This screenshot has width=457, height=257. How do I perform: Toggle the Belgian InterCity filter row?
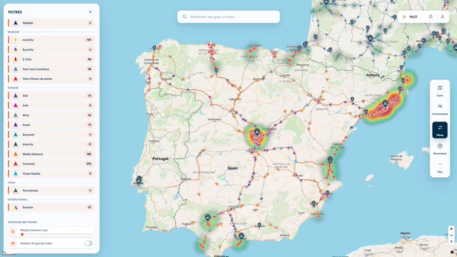coord(51,40)
